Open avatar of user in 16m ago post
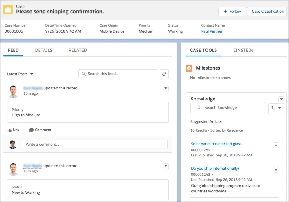The height and width of the screenshot is (202, 289). [x=13, y=169]
